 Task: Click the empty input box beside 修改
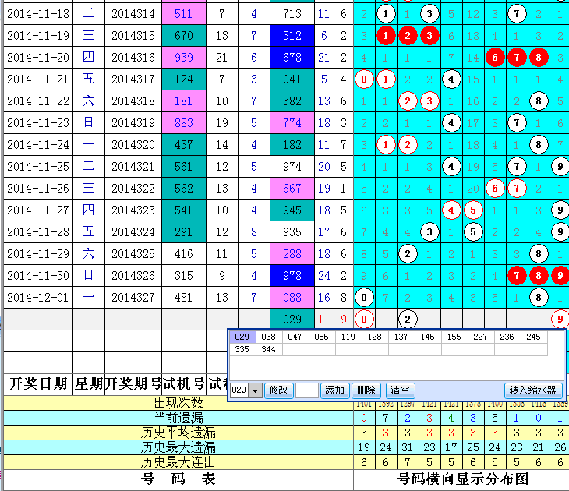(x=306, y=390)
